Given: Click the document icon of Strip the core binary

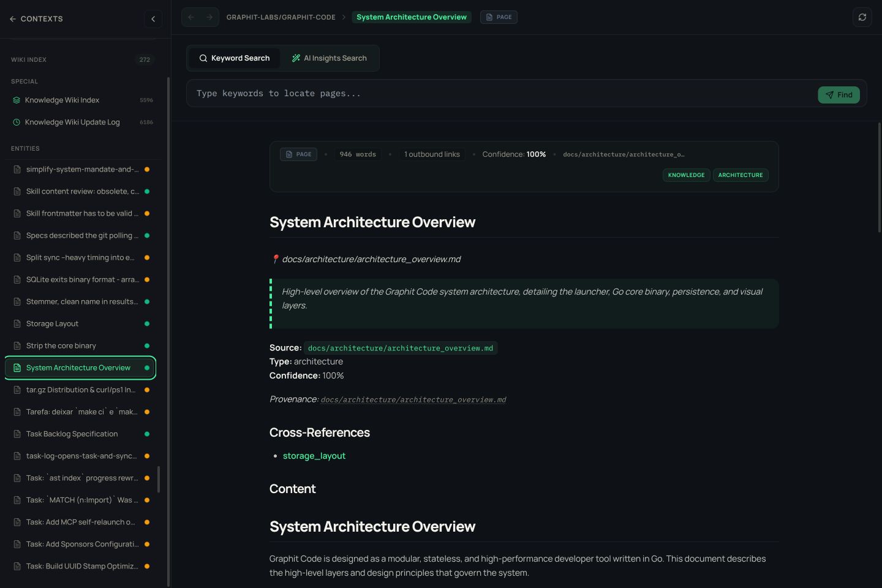Looking at the screenshot, I should coord(17,345).
